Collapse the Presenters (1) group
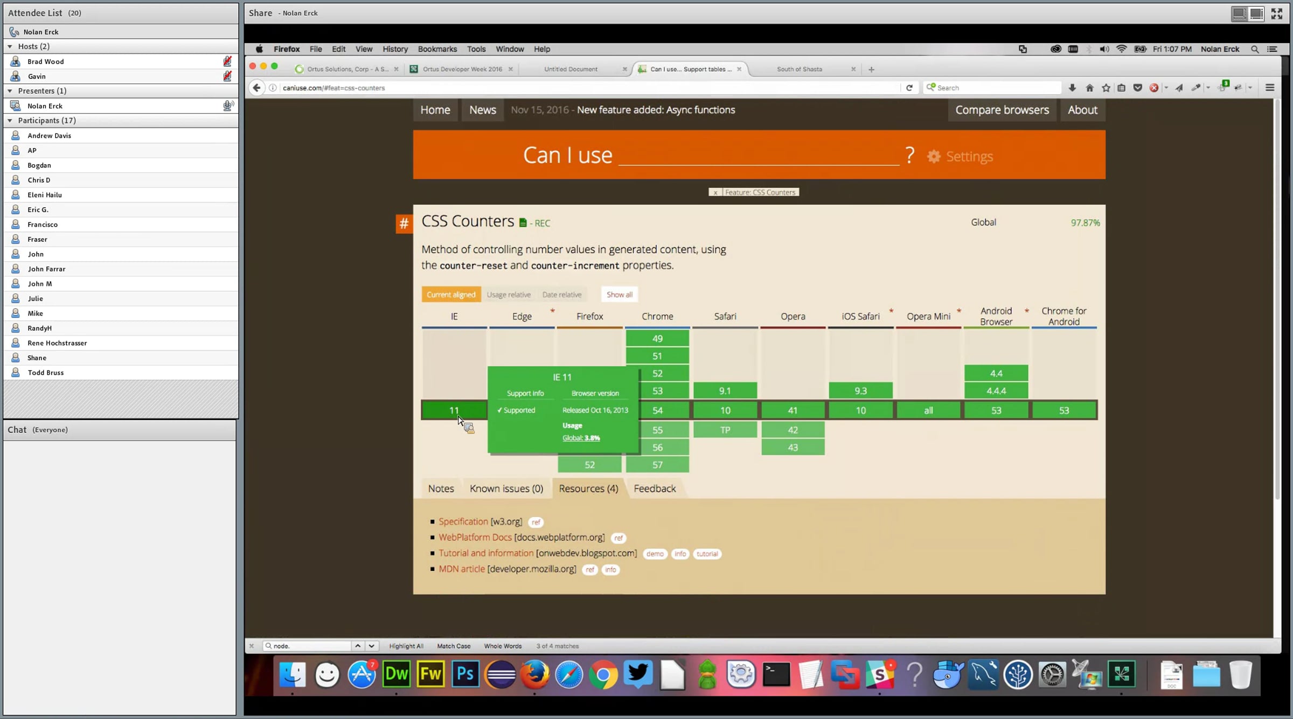The height and width of the screenshot is (719, 1293). (x=10, y=91)
